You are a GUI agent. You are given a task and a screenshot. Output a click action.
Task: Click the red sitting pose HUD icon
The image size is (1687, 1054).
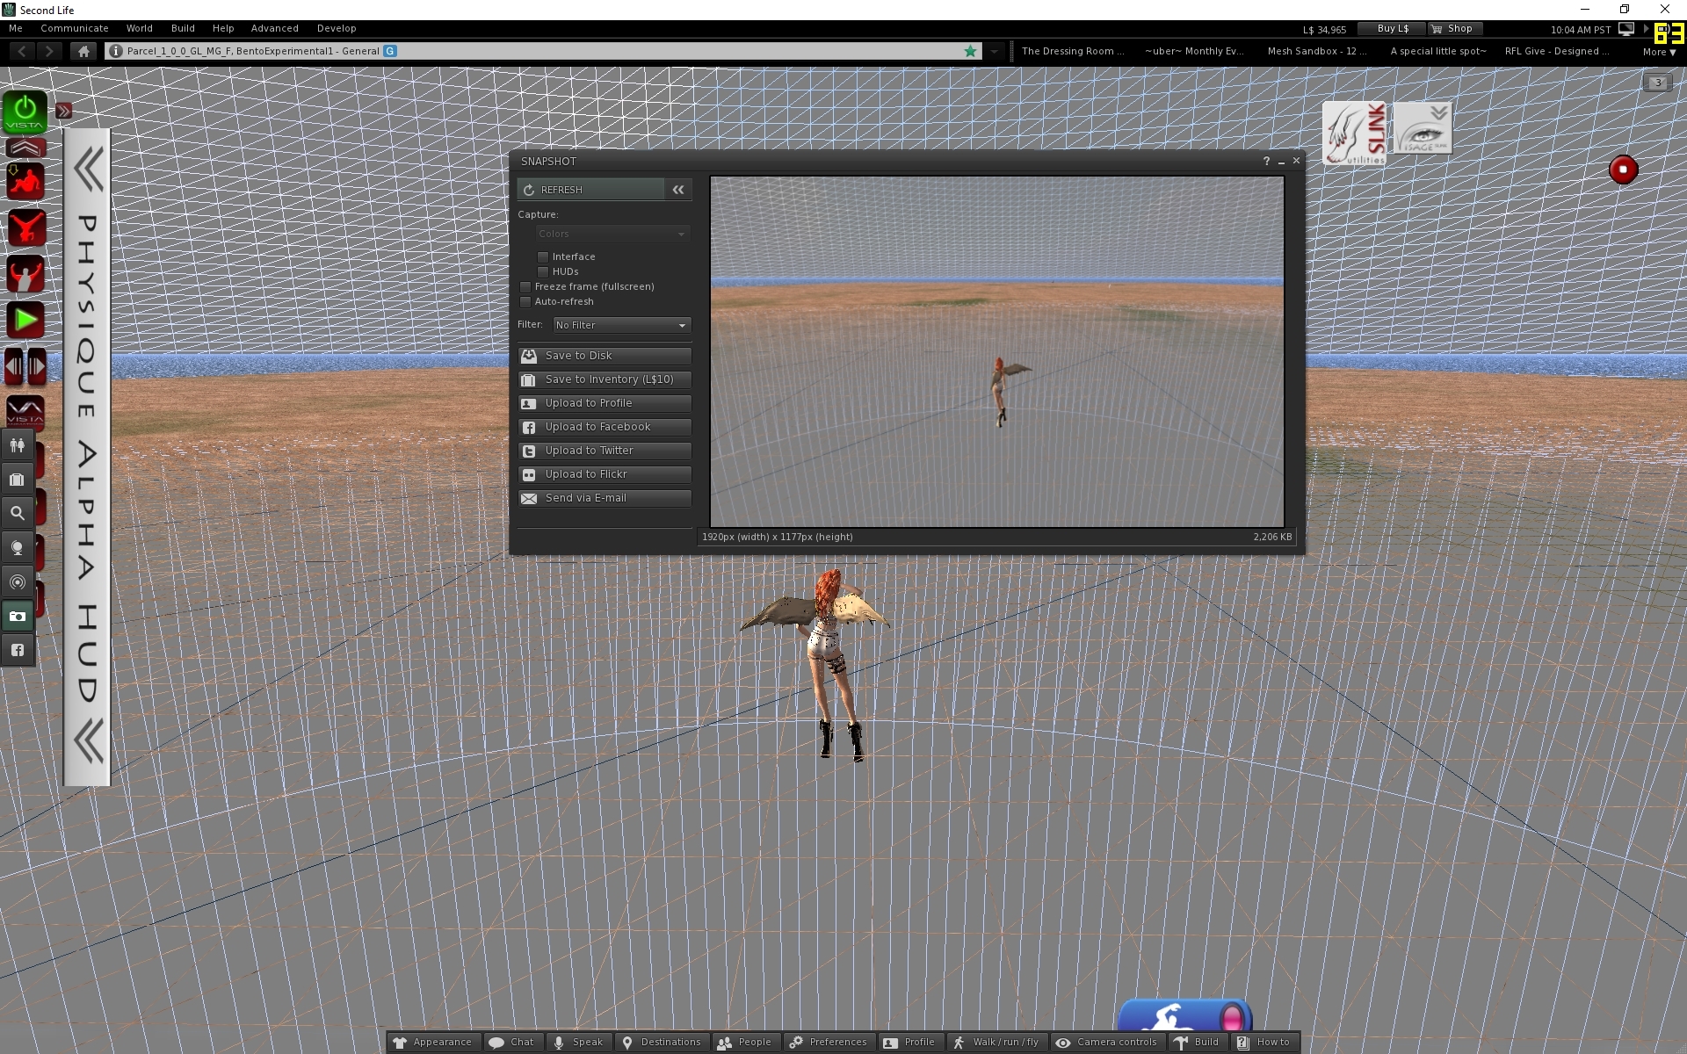click(x=25, y=183)
